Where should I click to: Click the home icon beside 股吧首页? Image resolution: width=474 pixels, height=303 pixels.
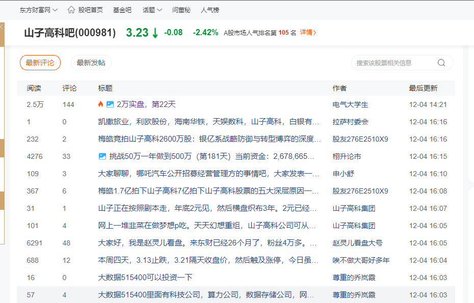click(71, 10)
